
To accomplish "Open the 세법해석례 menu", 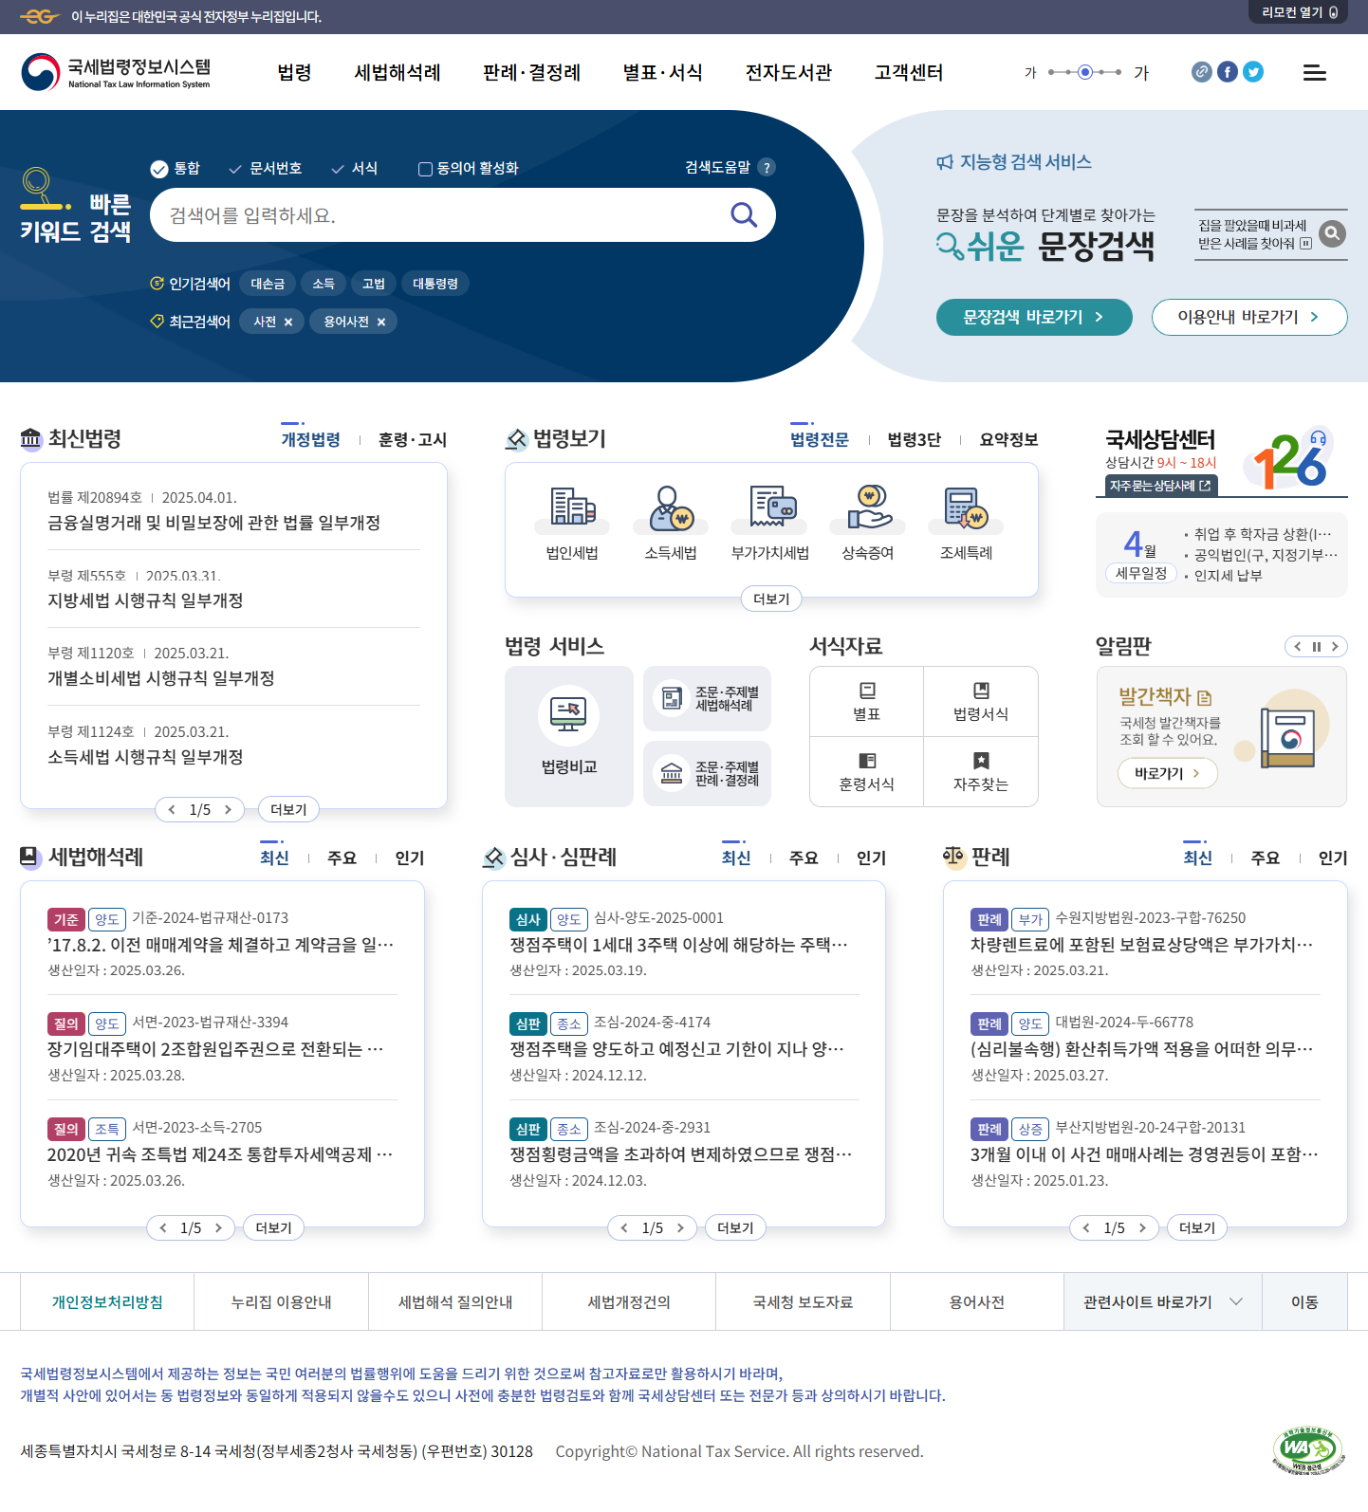I will (397, 73).
